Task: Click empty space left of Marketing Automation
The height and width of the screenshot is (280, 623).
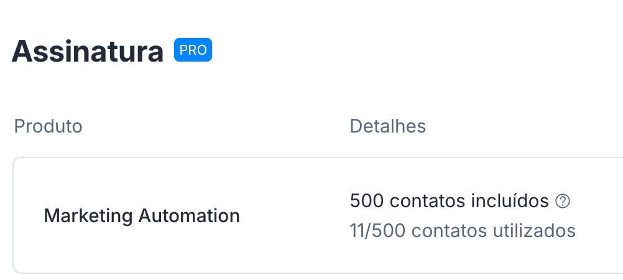Action: [28, 215]
